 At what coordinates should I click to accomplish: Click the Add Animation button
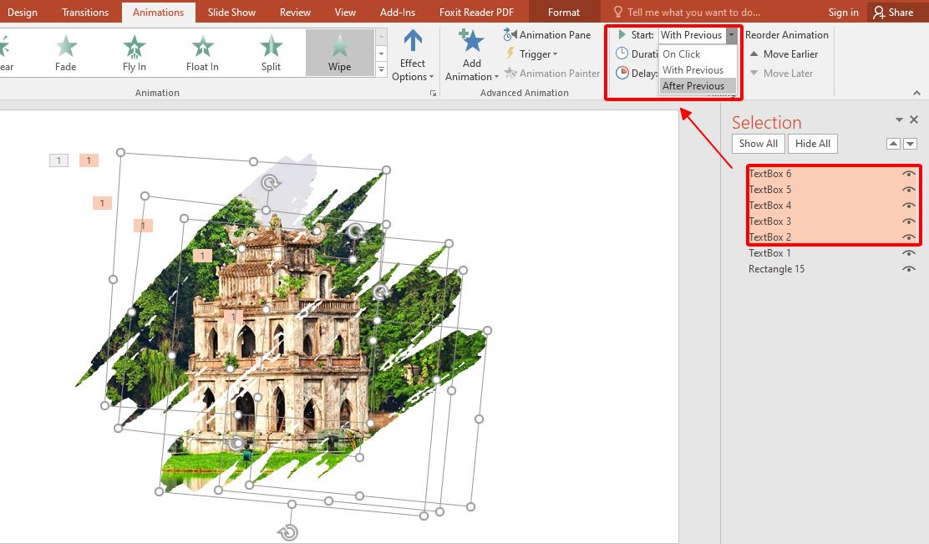[x=470, y=53]
